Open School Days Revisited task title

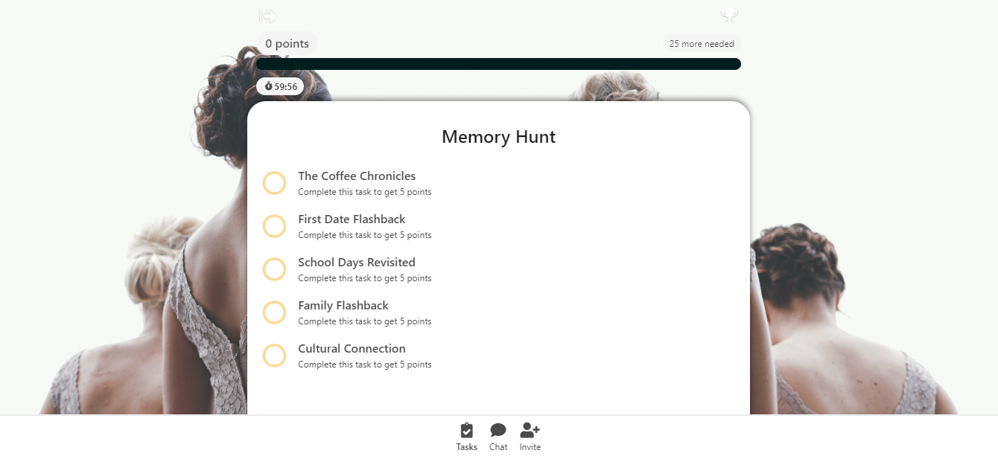pos(357,263)
